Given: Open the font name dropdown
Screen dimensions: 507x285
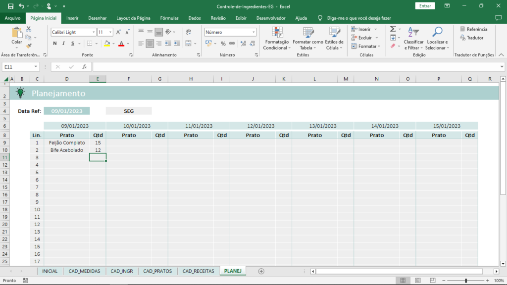Looking at the screenshot, I should (94, 32).
